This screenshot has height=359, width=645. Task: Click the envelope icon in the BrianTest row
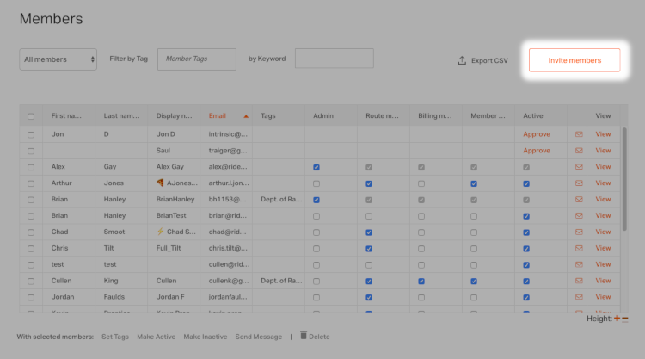click(x=579, y=215)
